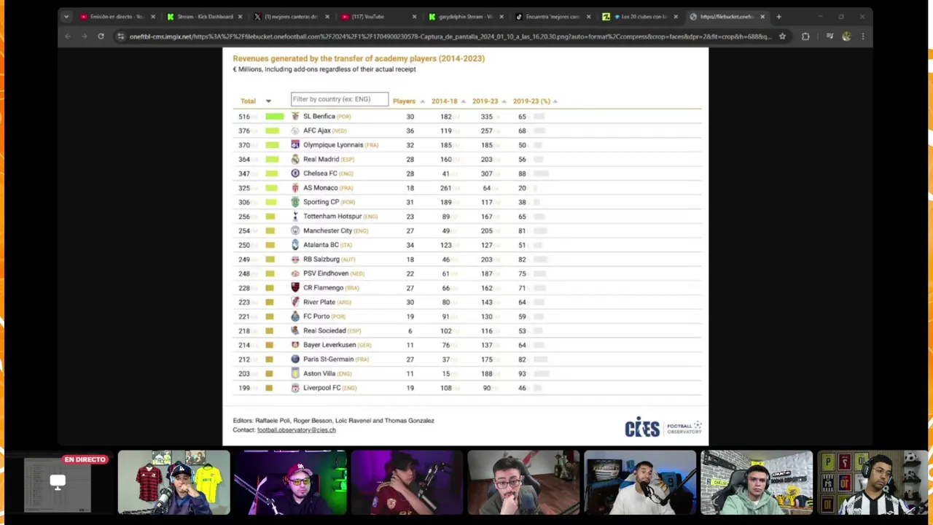Focus the Filter by country field
The image size is (933, 525).
point(340,99)
